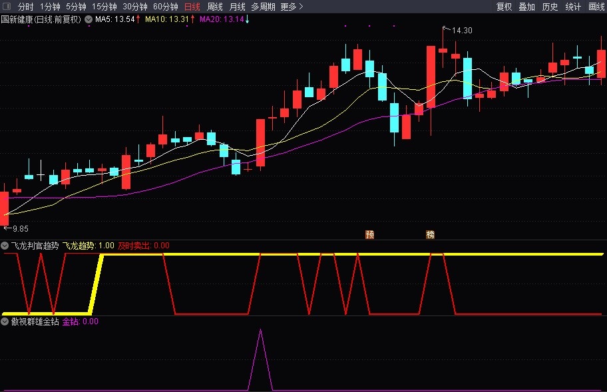
Task: Click the MA5: 13.54 value
Action: click(x=115, y=19)
